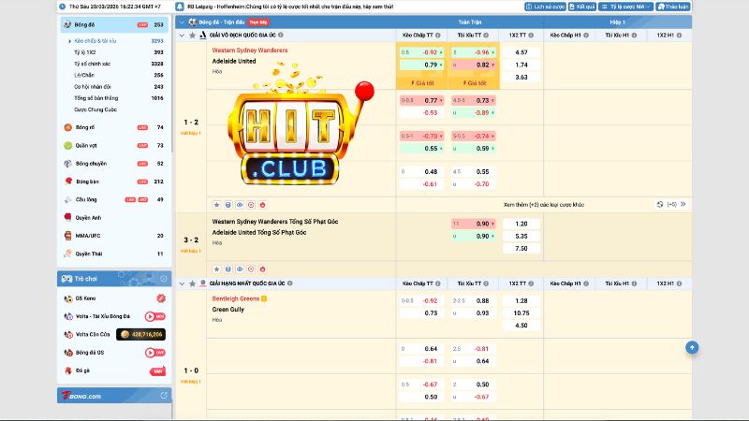This screenshot has width=749, height=421.
Task: Open the Bóng chuyền volleyball category
Action: coord(114,164)
